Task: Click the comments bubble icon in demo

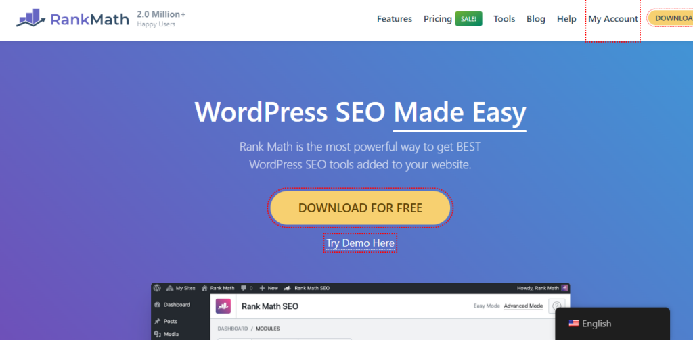Action: (x=244, y=288)
